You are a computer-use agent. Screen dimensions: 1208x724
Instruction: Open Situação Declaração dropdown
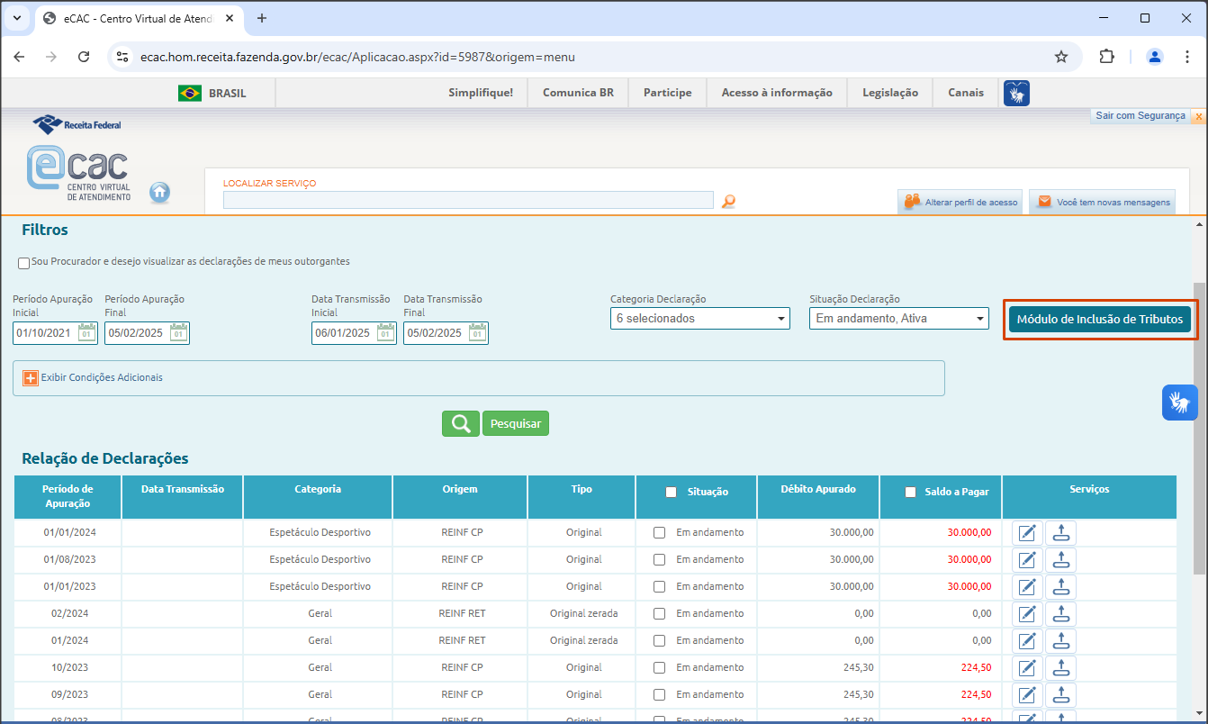pyautogui.click(x=900, y=318)
